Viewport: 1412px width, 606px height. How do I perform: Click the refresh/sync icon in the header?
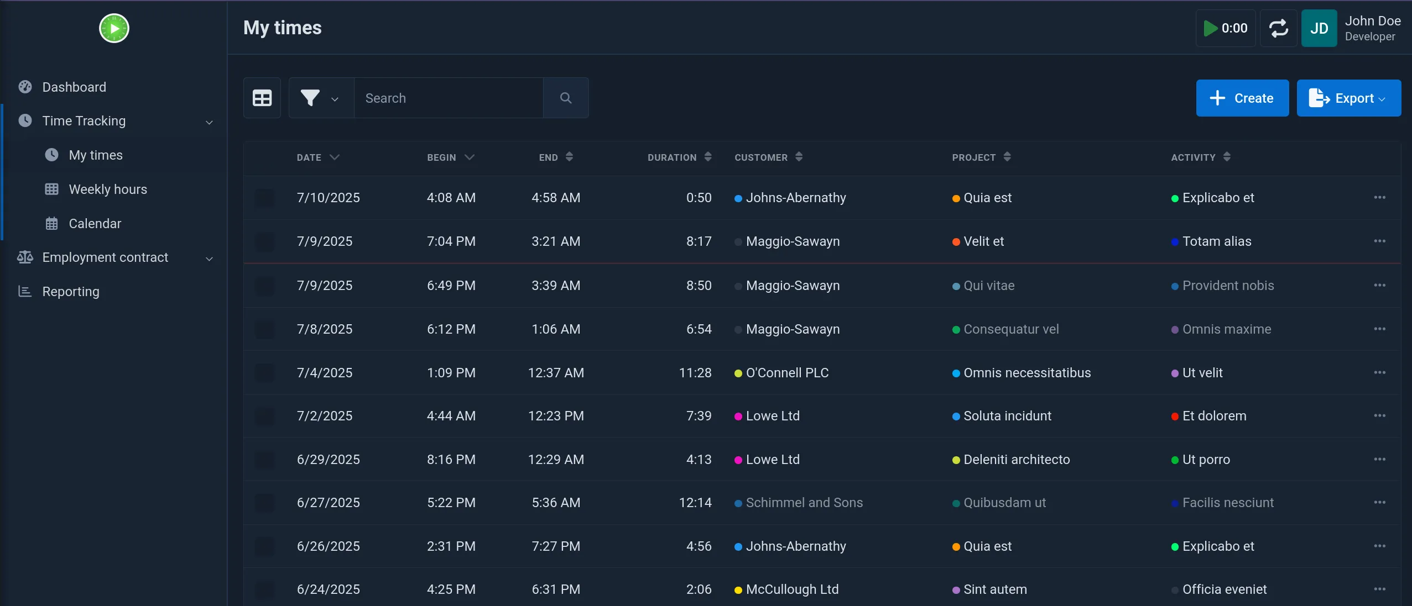[x=1278, y=28]
